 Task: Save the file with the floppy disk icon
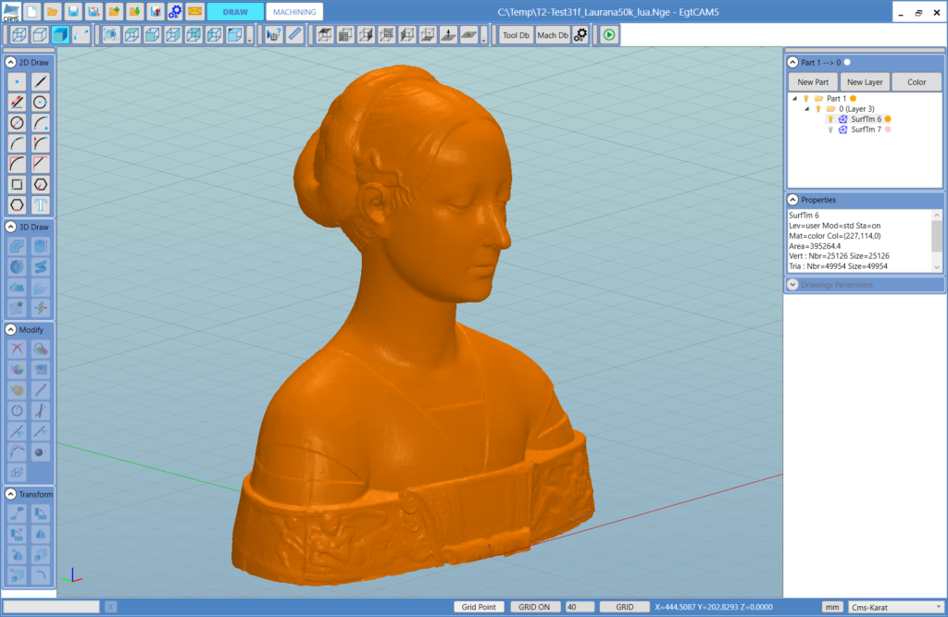pyautogui.click(x=72, y=11)
